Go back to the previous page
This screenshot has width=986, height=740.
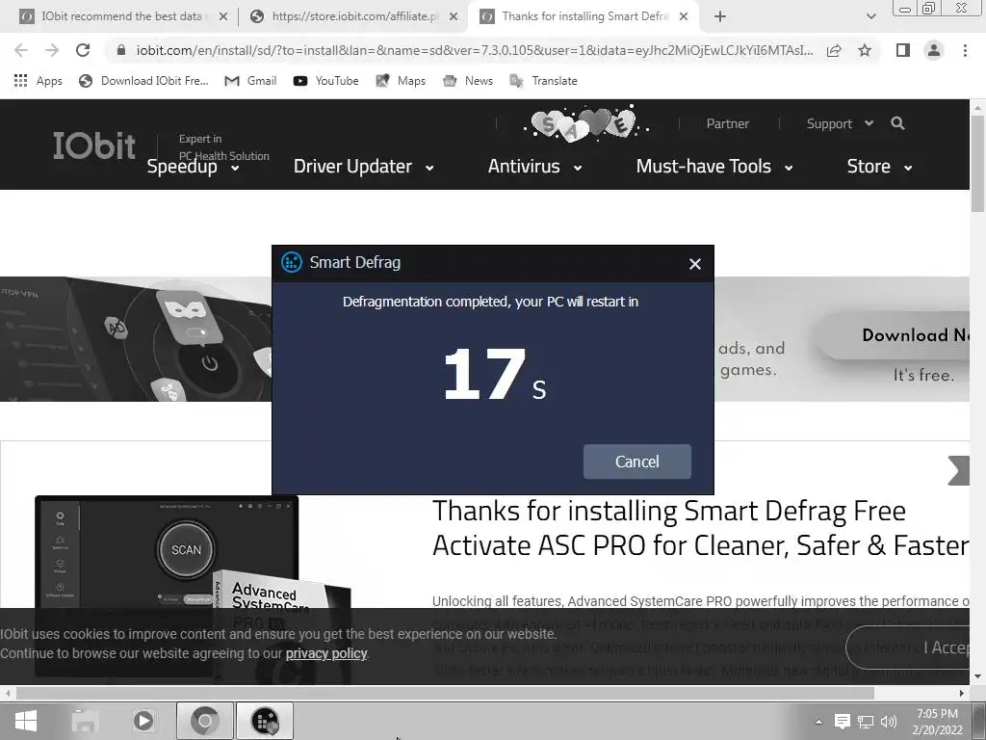tap(21, 50)
